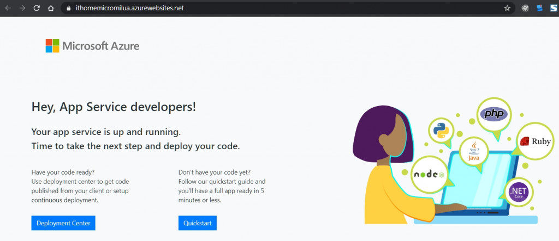Click the 'minutes or less.' text line

coord(200,200)
